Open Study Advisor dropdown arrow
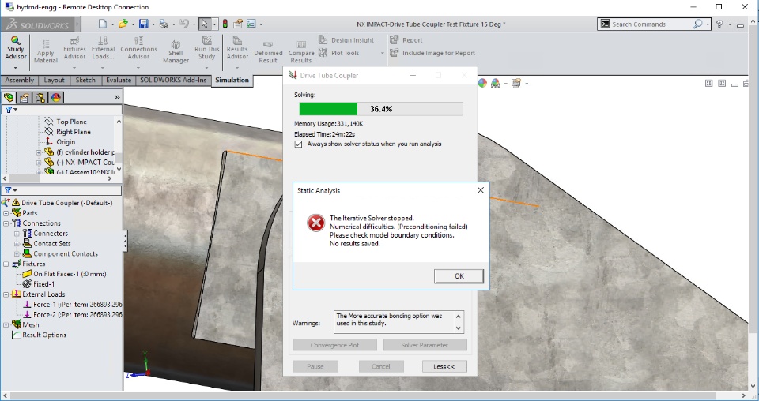Viewport: 759px width, 401px height. (16, 68)
